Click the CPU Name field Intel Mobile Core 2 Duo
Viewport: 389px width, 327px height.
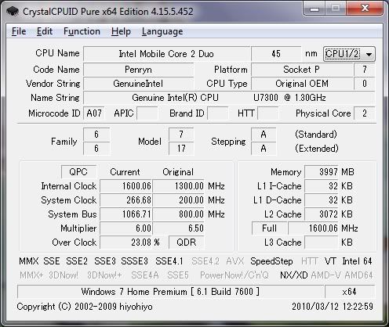point(166,54)
